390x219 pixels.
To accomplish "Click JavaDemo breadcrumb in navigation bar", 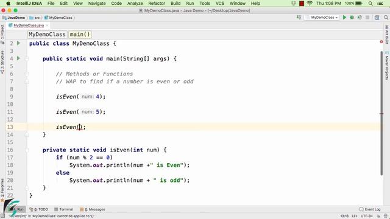I will click(x=14, y=18).
